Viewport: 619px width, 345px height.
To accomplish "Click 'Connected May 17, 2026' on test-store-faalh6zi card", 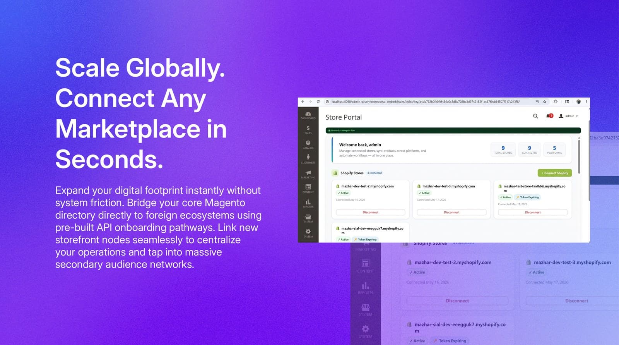I will 512,204.
